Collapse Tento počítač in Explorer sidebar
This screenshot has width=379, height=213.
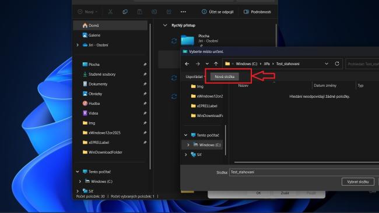click(78, 172)
